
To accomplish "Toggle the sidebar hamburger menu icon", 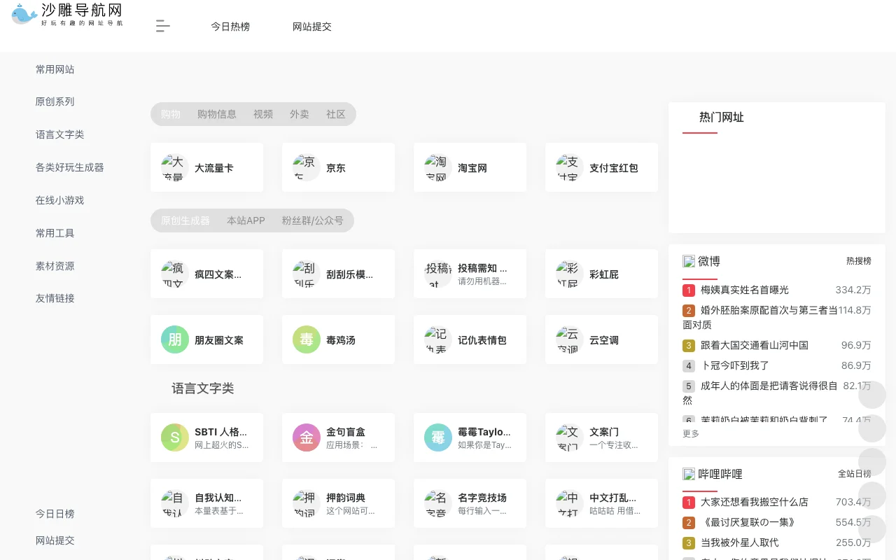I will tap(162, 27).
